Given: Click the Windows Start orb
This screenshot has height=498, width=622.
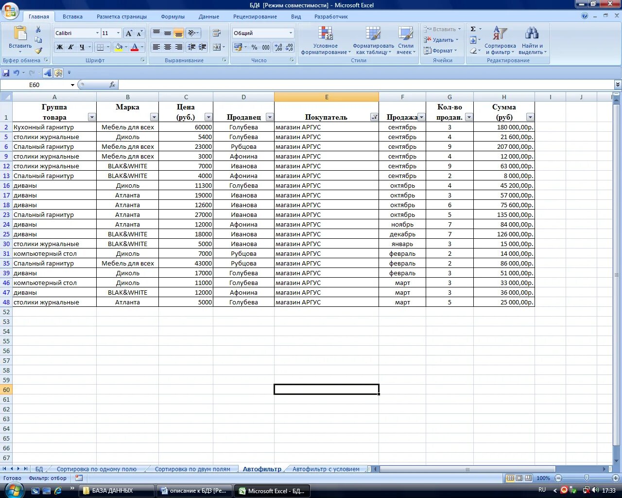Looking at the screenshot, I should tap(14, 490).
